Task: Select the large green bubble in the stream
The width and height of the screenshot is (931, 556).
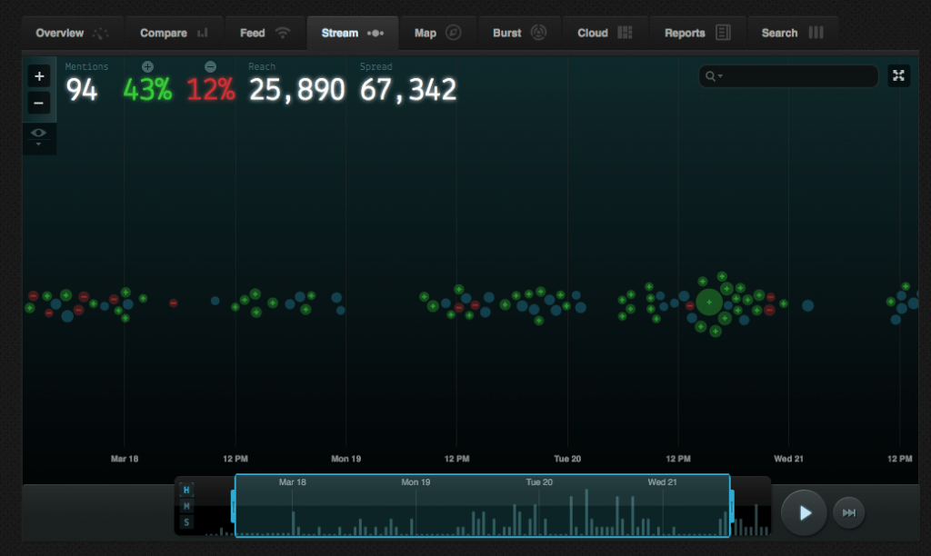Action: click(x=709, y=303)
